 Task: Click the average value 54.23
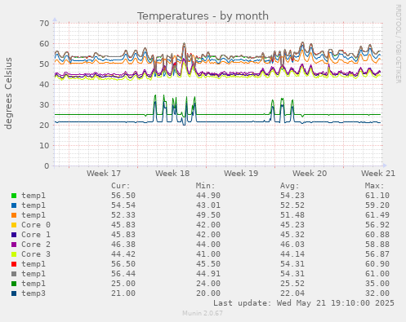(292, 196)
